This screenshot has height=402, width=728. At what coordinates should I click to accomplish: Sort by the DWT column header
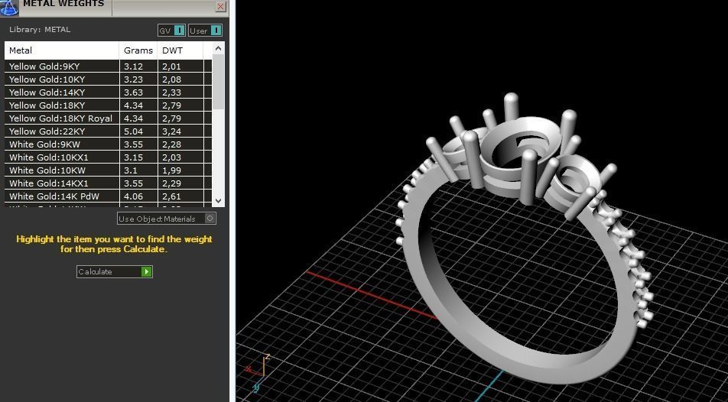pos(180,50)
